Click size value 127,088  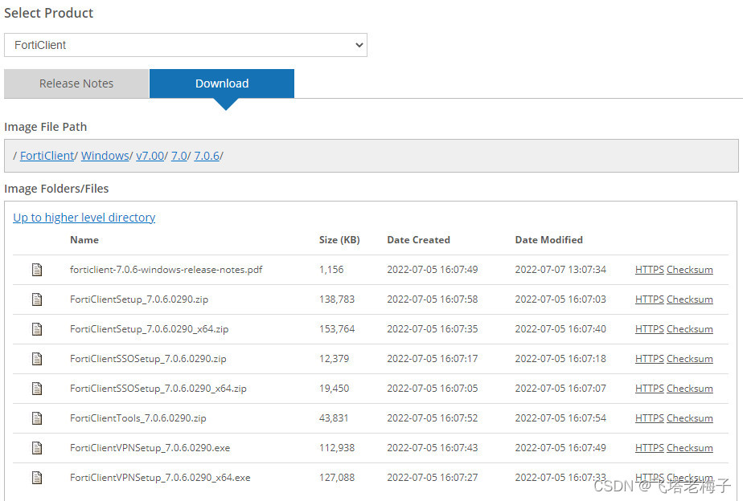point(337,478)
